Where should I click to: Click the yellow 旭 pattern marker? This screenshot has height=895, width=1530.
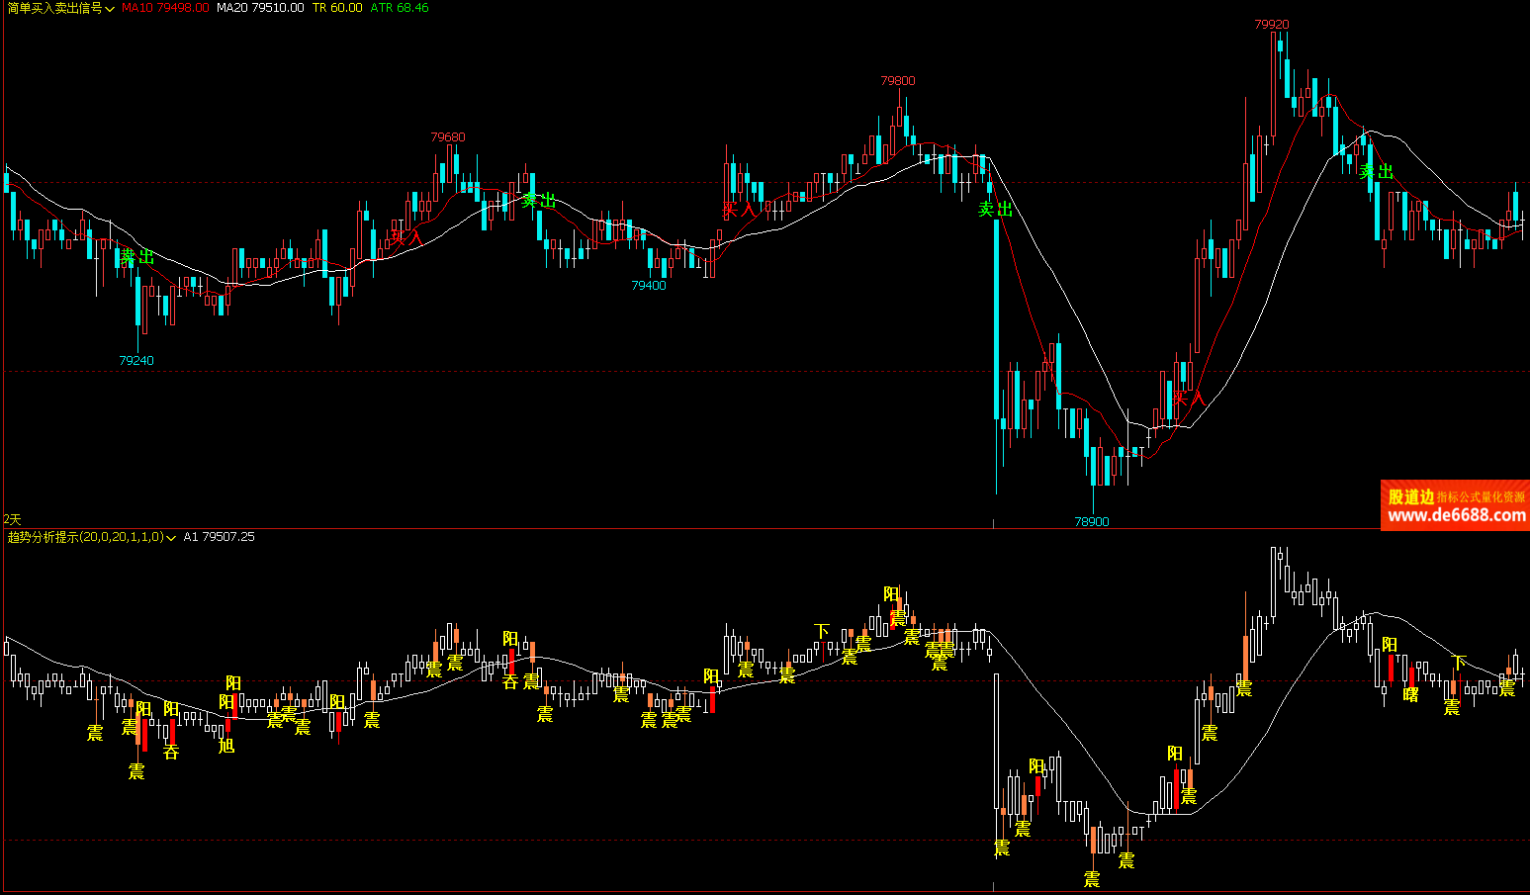pos(226,746)
